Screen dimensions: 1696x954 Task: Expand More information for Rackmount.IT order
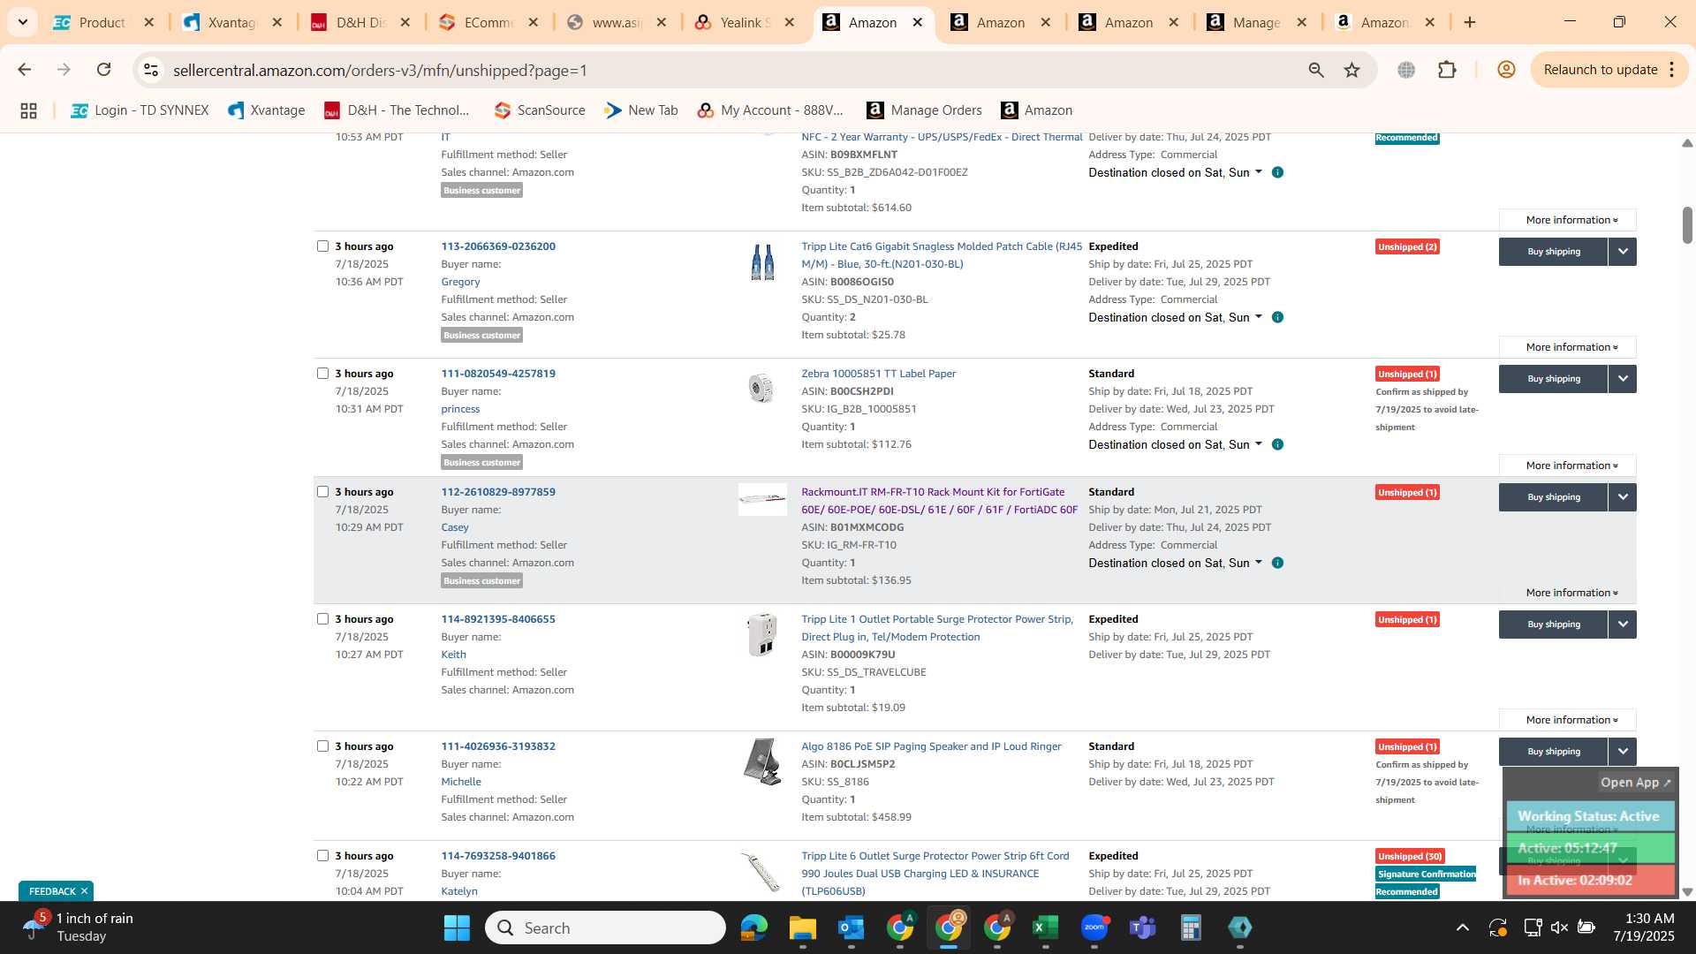click(1568, 593)
